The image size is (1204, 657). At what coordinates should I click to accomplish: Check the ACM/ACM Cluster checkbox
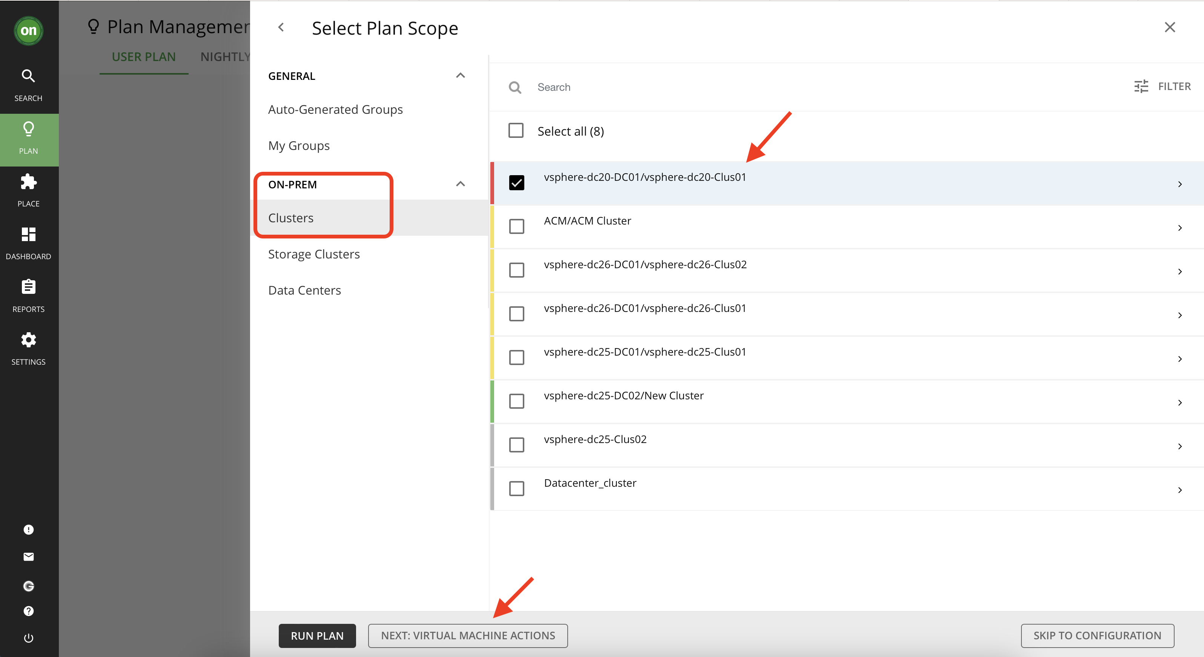[x=516, y=226]
